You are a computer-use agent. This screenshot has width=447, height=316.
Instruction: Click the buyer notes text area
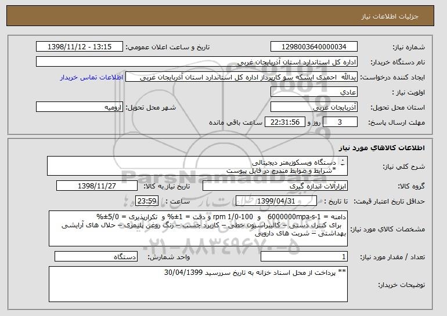coord(198,284)
